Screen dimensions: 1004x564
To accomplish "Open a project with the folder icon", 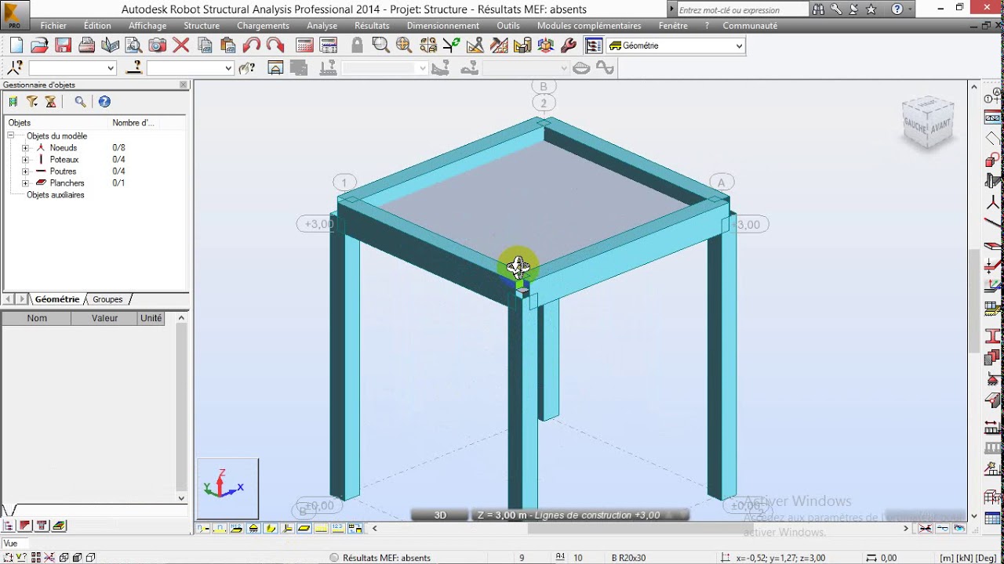I will [x=39, y=45].
